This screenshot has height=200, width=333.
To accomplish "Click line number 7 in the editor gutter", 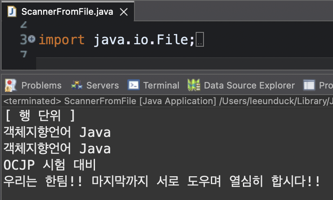I will 24,54.
